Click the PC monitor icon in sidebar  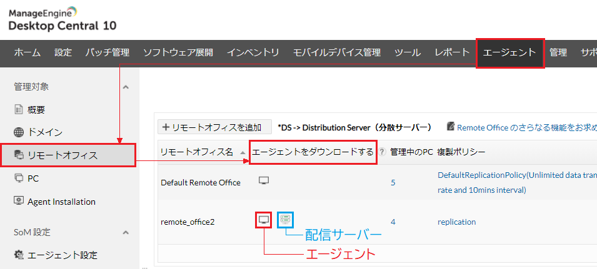point(19,178)
